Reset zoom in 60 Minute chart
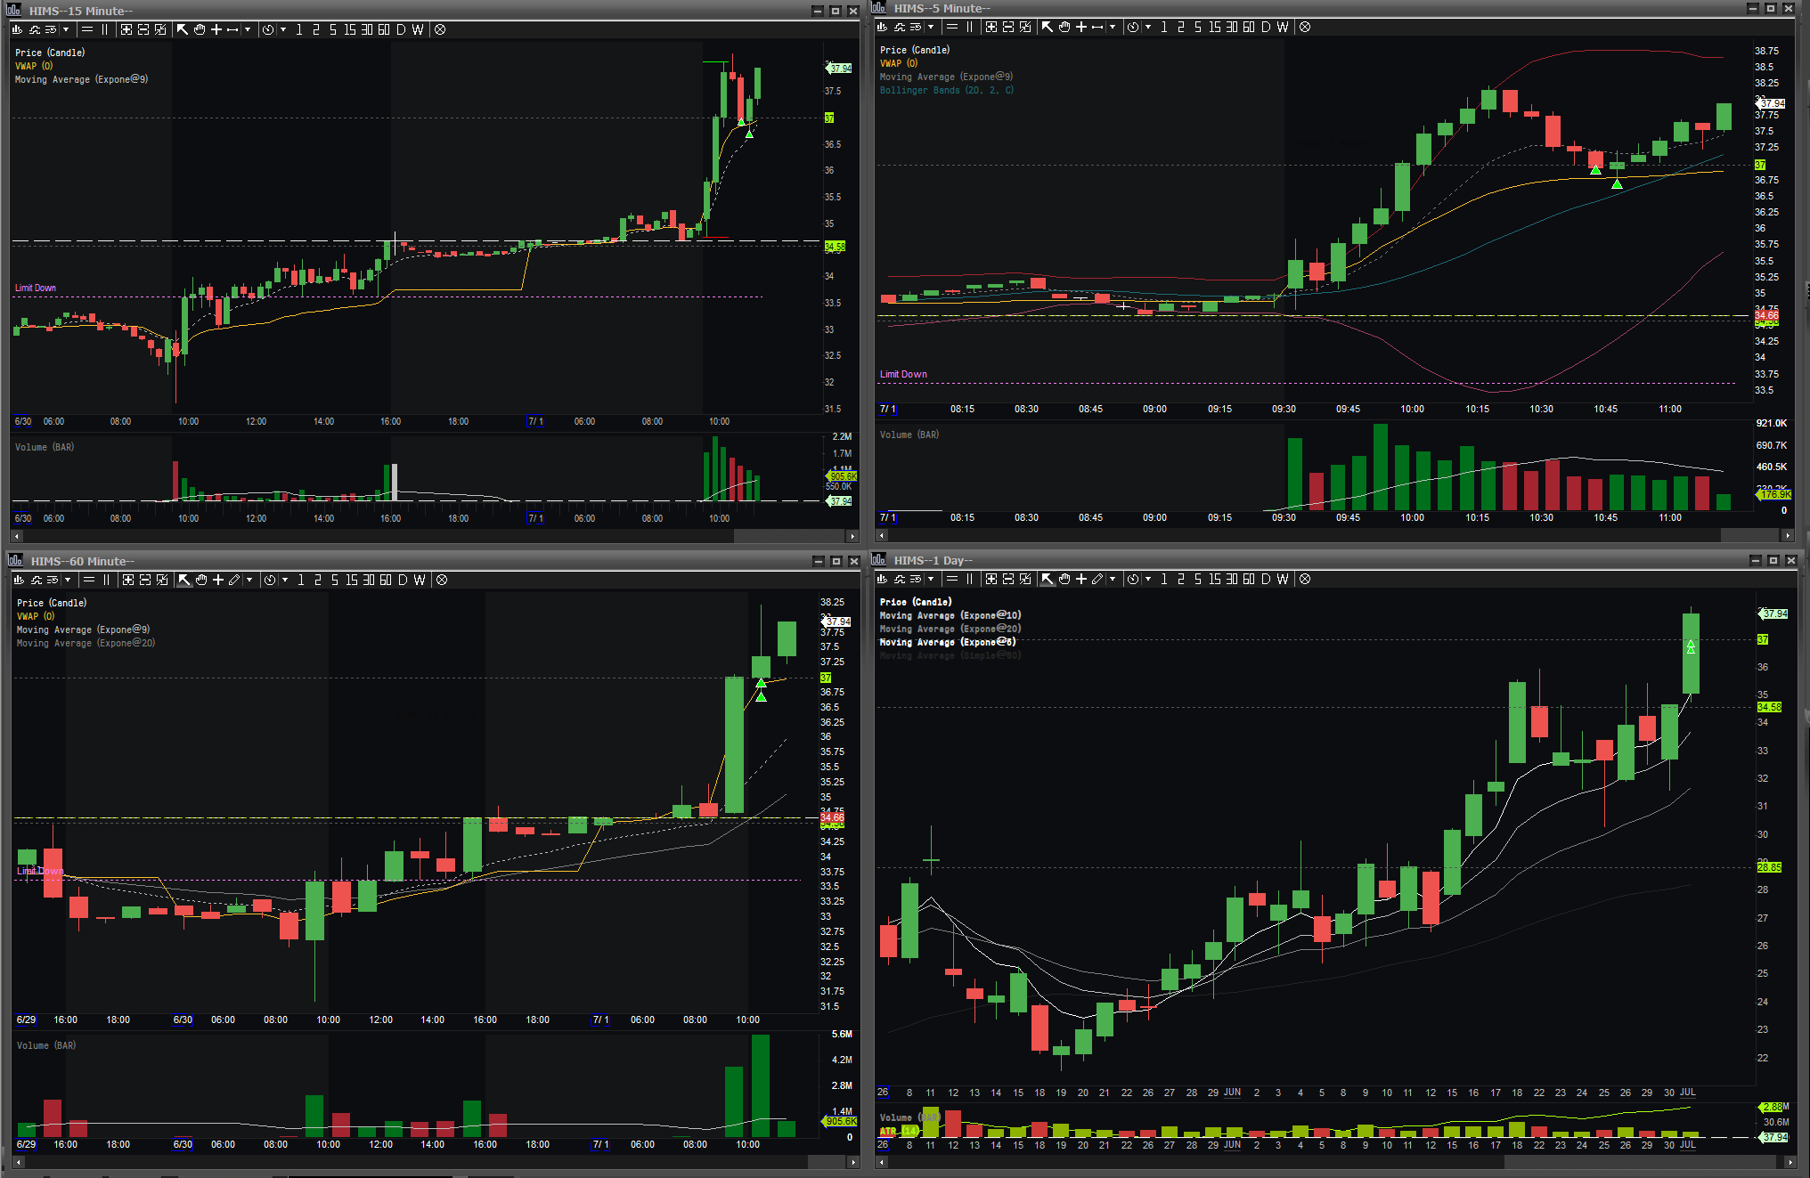1810x1178 pixels. click(162, 580)
